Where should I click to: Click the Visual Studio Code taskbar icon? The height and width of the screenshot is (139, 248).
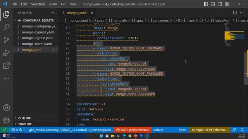[x=147, y=136]
